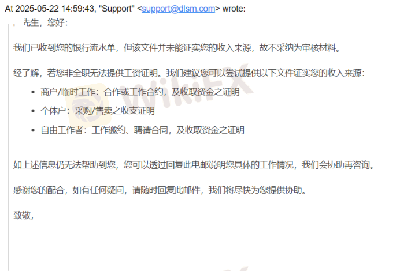The height and width of the screenshot is (271, 400).
Task: Select the "Support" sender name in header
Action: pos(118,9)
